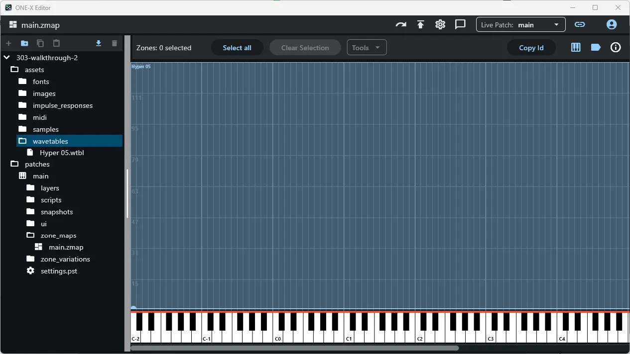This screenshot has width=630, height=354.
Task: Select the wavetables folder
Action: (69, 141)
